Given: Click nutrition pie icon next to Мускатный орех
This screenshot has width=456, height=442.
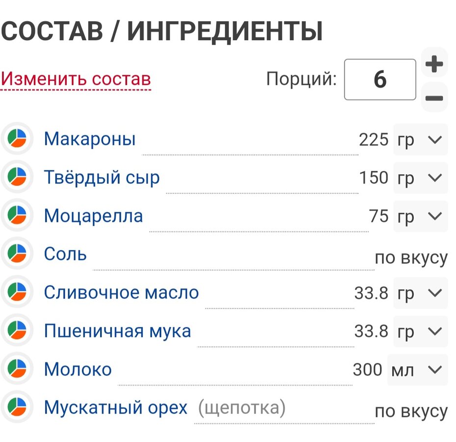Looking at the screenshot, I should tap(17, 407).
